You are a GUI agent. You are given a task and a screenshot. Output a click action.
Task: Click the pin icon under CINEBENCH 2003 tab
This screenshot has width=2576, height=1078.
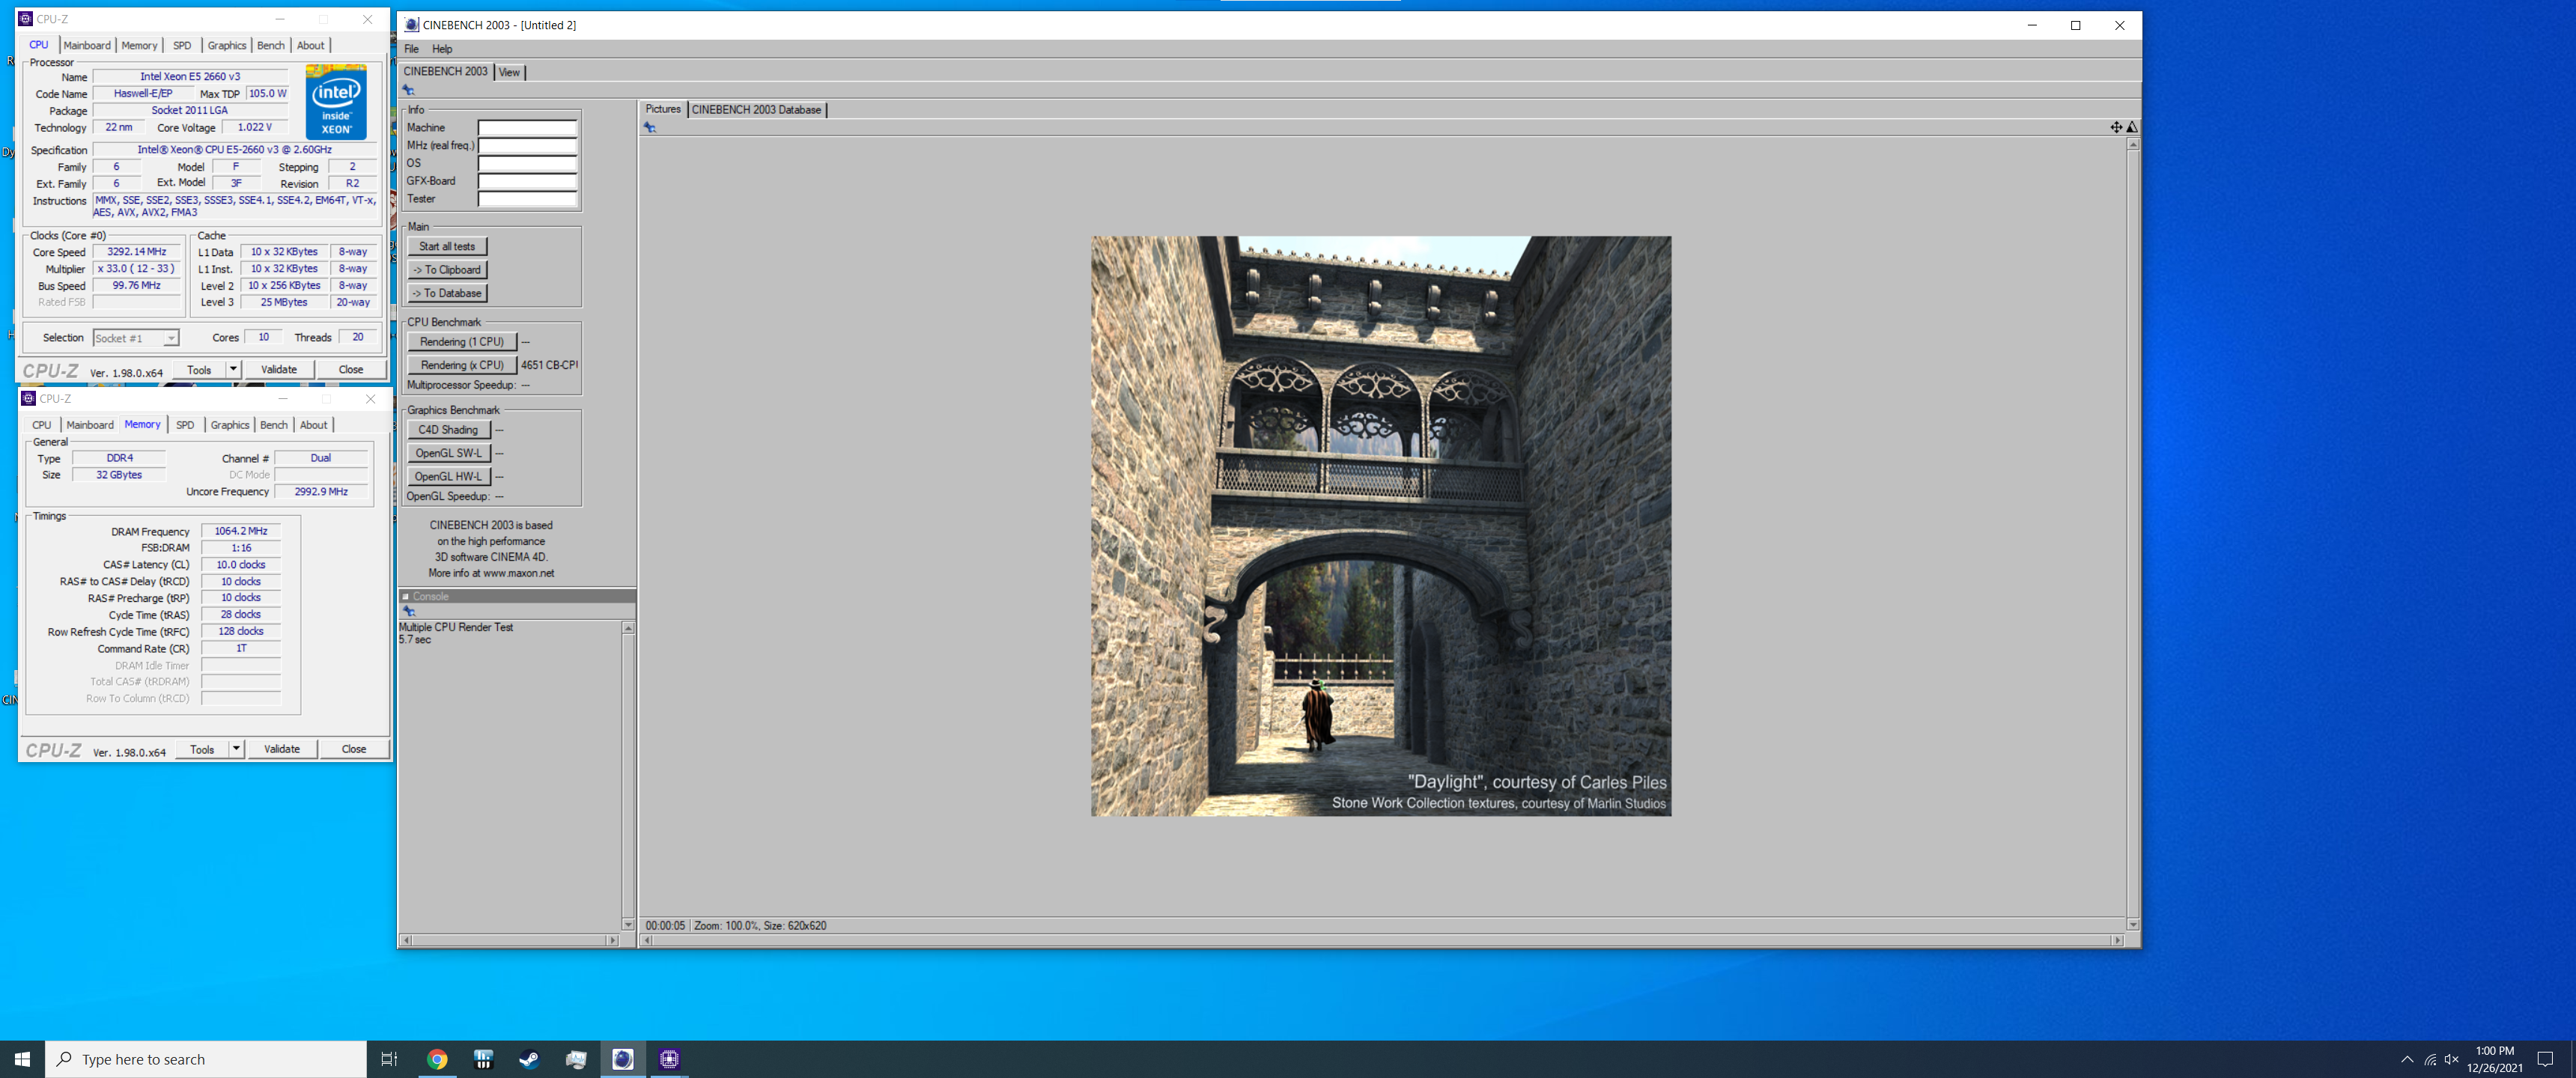[x=408, y=90]
